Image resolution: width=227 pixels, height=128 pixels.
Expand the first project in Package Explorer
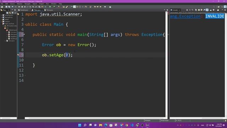(1, 15)
